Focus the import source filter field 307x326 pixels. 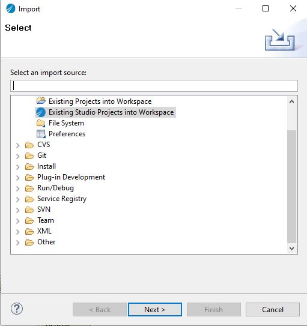pos(154,86)
